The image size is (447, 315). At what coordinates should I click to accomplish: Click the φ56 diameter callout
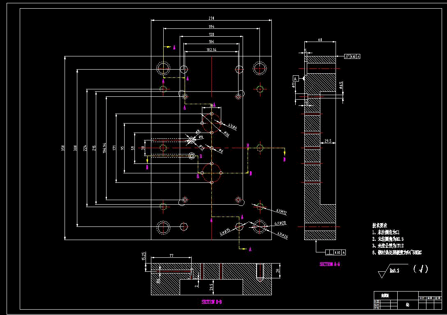click(x=226, y=134)
